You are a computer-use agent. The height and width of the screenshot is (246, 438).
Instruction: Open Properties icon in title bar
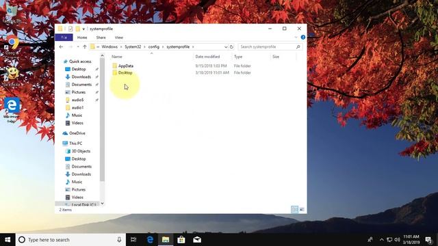tap(70, 29)
